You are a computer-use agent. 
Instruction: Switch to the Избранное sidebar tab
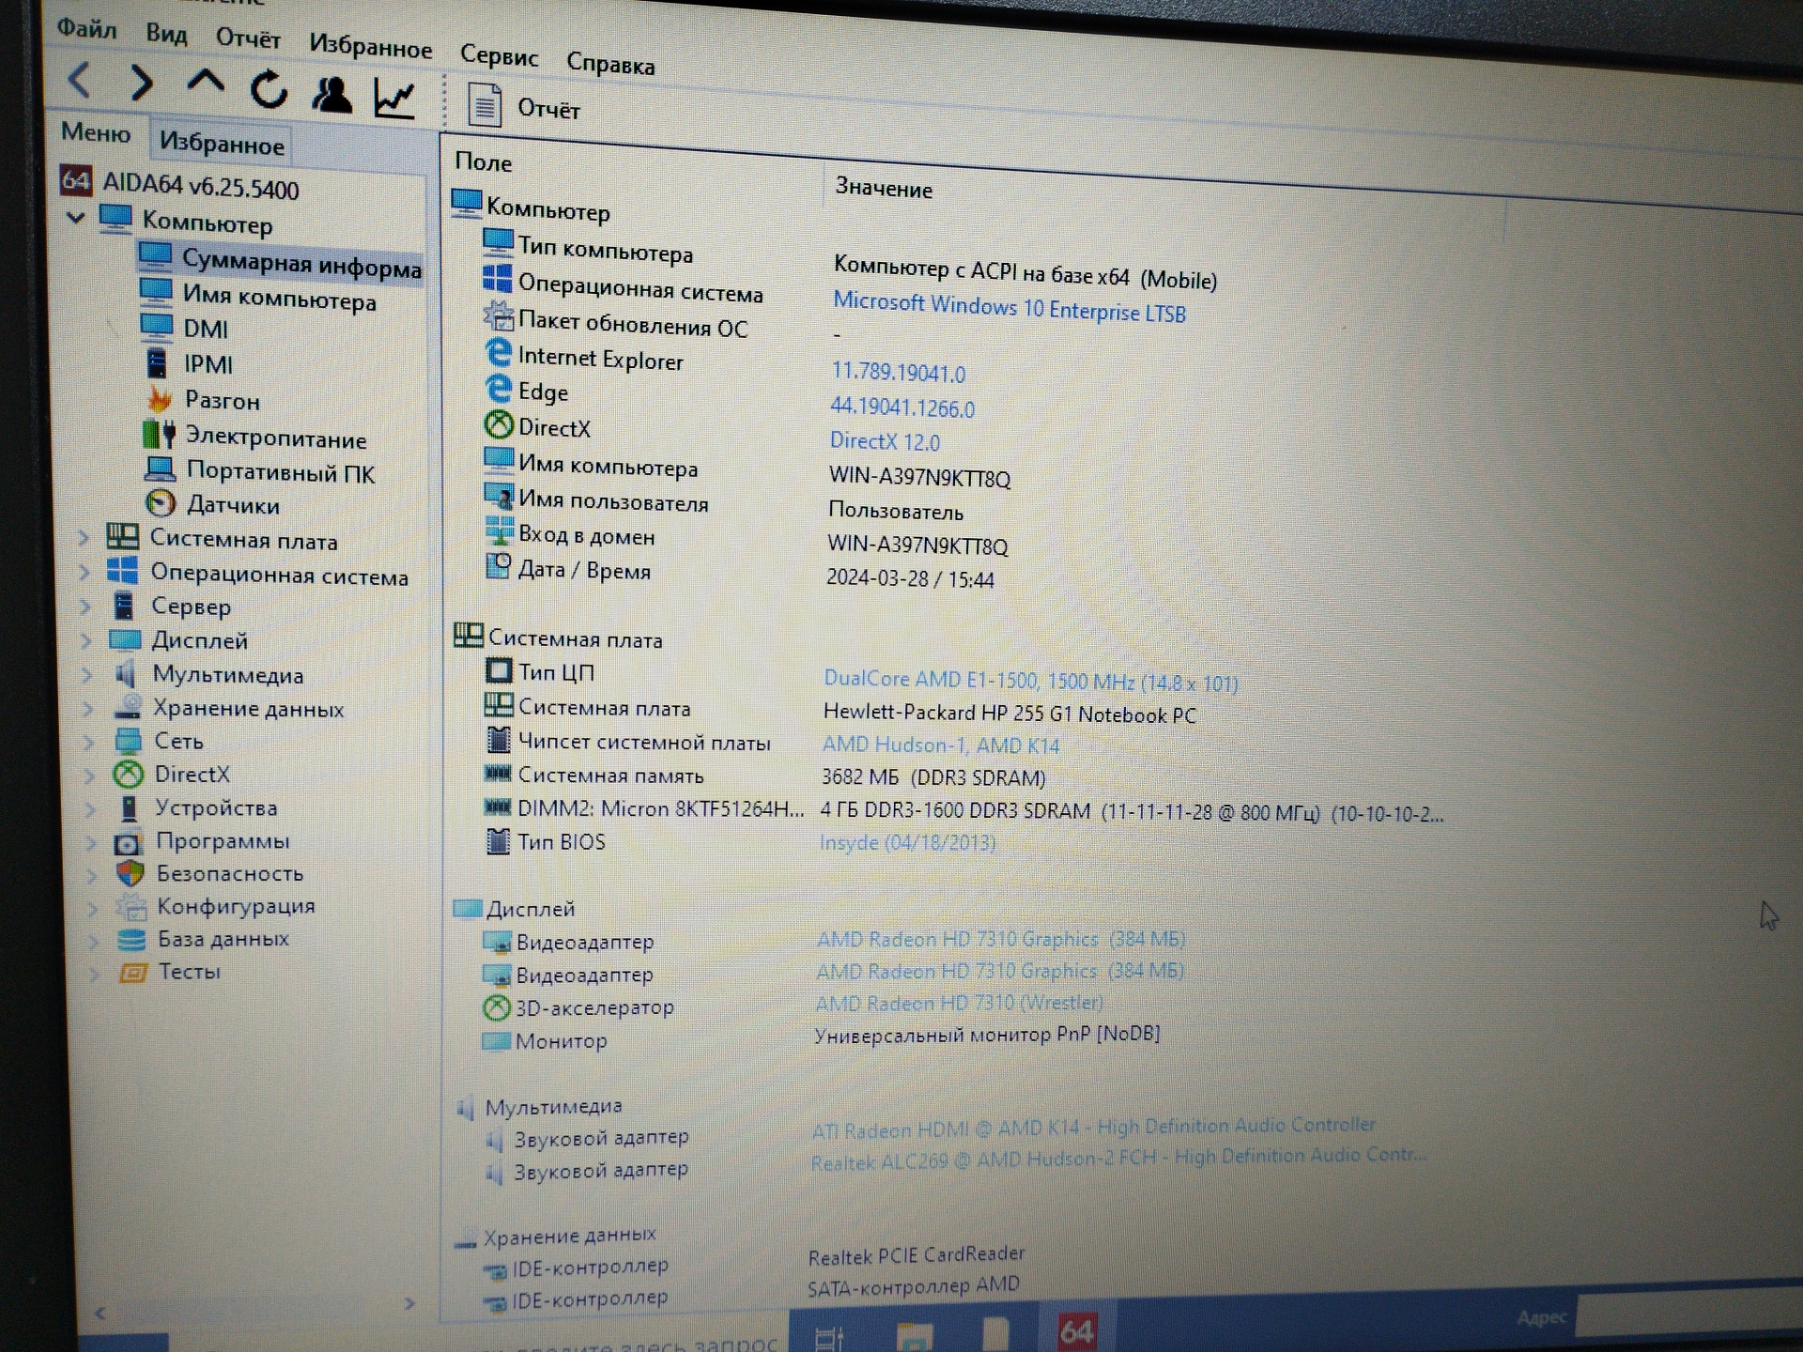[x=222, y=144]
